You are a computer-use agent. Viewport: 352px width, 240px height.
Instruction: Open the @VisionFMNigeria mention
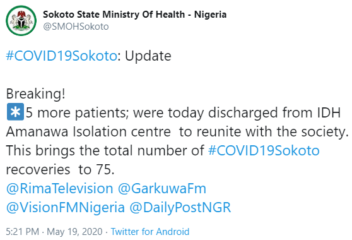click(x=66, y=207)
